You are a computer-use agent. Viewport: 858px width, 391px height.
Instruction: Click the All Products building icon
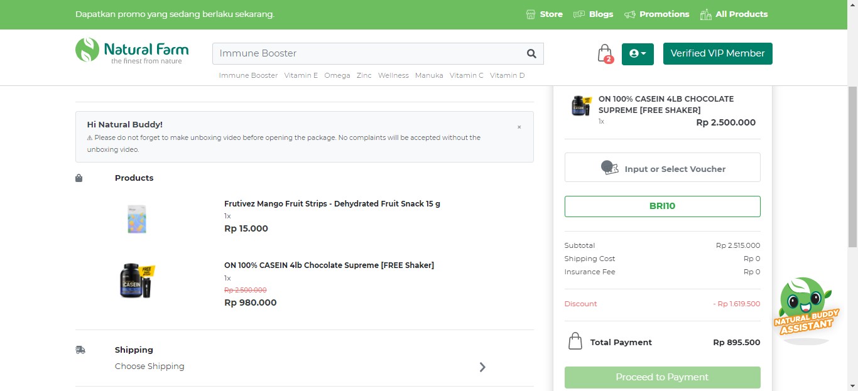(x=705, y=14)
